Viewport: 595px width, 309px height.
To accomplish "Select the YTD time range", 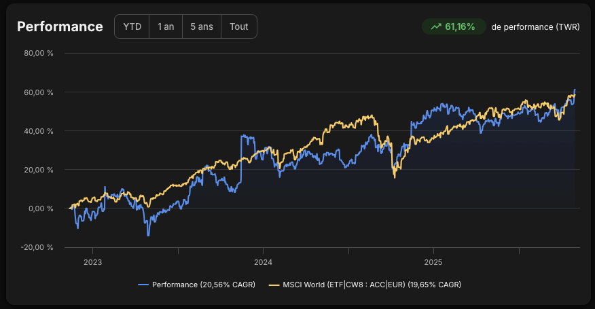I will [x=132, y=26].
